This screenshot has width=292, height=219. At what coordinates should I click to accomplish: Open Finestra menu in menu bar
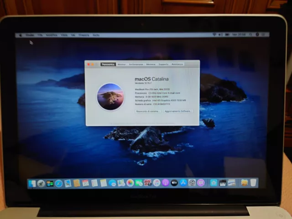(83, 35)
